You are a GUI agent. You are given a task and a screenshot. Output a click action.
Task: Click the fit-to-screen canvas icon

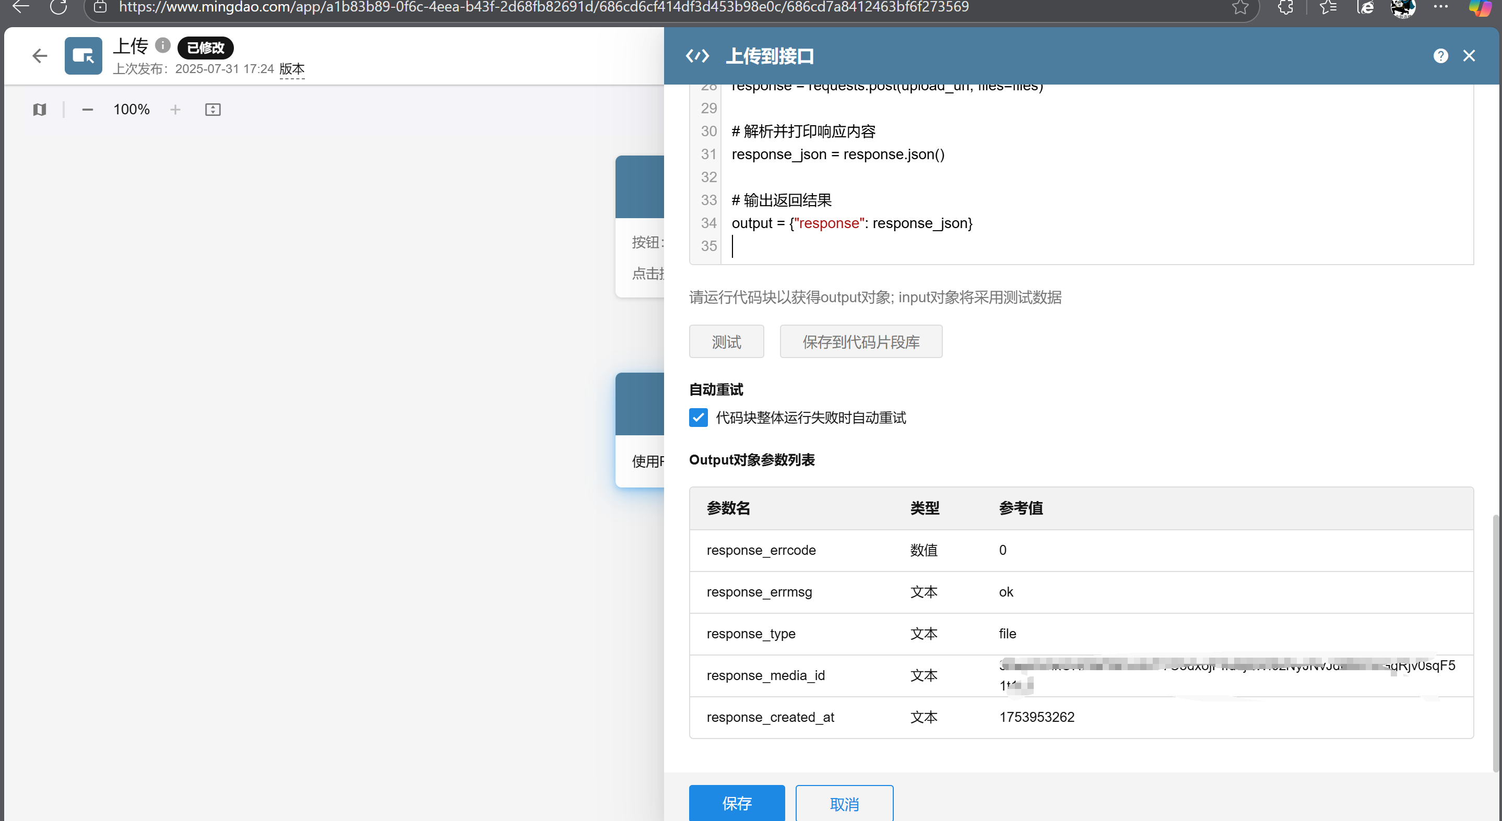(213, 110)
